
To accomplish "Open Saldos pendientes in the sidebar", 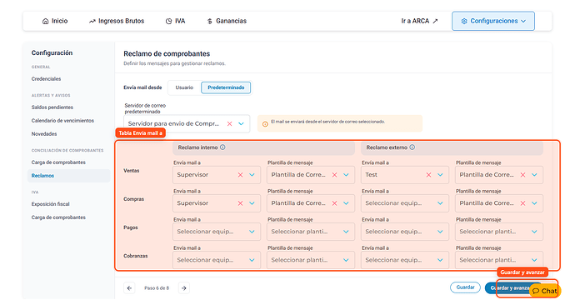I will click(x=52, y=107).
